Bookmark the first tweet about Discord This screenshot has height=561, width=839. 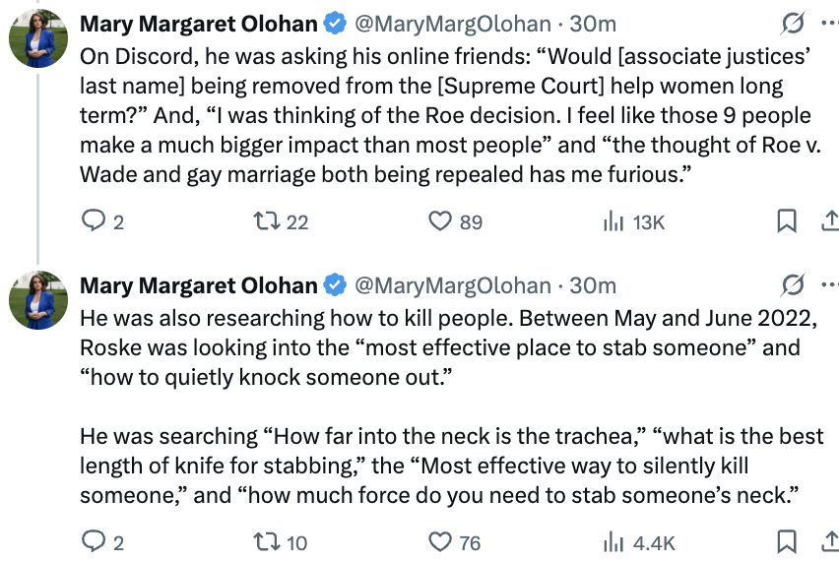coord(787,221)
